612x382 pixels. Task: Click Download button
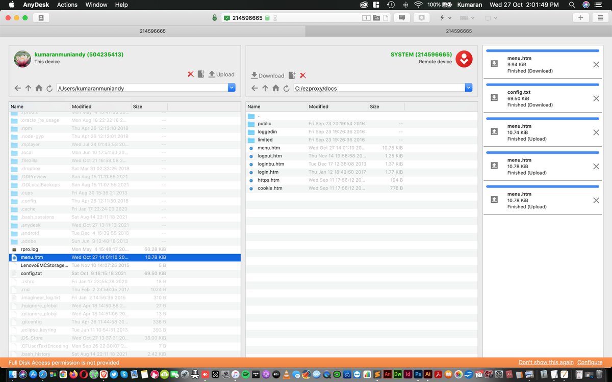click(267, 75)
